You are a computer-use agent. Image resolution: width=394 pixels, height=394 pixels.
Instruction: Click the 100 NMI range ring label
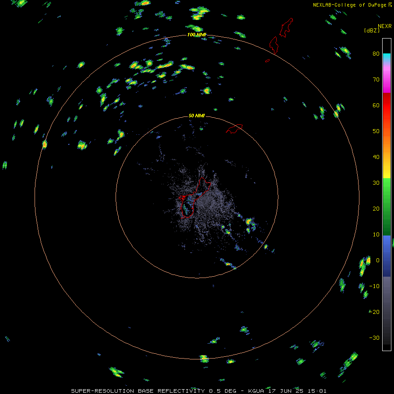pyautogui.click(x=197, y=35)
